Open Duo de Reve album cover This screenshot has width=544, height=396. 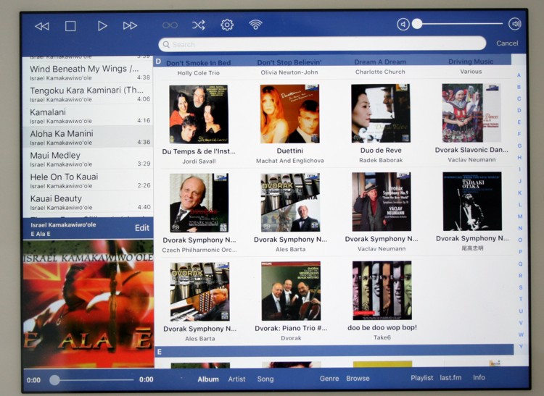[381, 113]
